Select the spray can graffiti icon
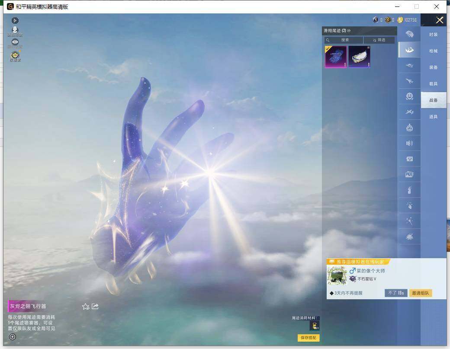The height and width of the screenshot is (349, 450). 409,190
